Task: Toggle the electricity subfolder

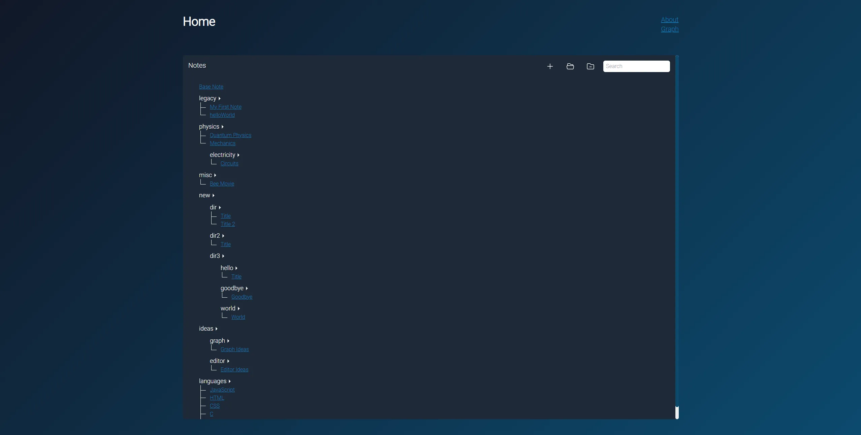Action: pos(238,155)
